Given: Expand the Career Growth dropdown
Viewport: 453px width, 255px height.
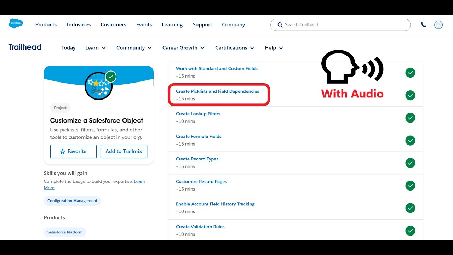Looking at the screenshot, I should click(183, 48).
